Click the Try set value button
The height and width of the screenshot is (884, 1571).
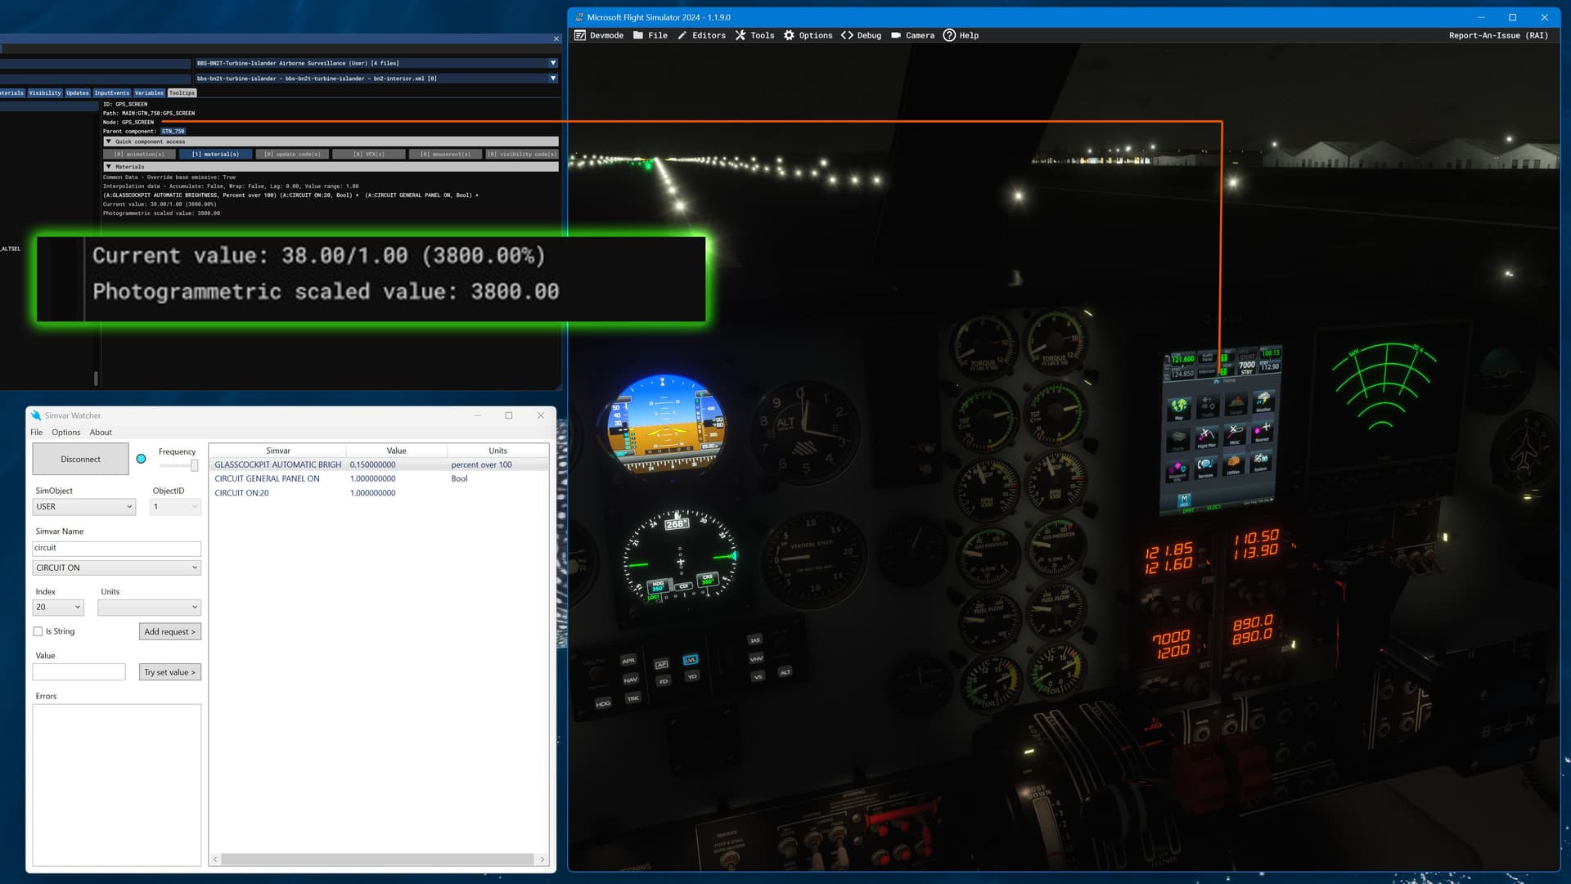tap(170, 672)
